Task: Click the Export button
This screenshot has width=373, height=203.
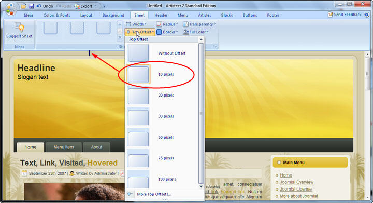Action: pyautogui.click(x=83, y=6)
